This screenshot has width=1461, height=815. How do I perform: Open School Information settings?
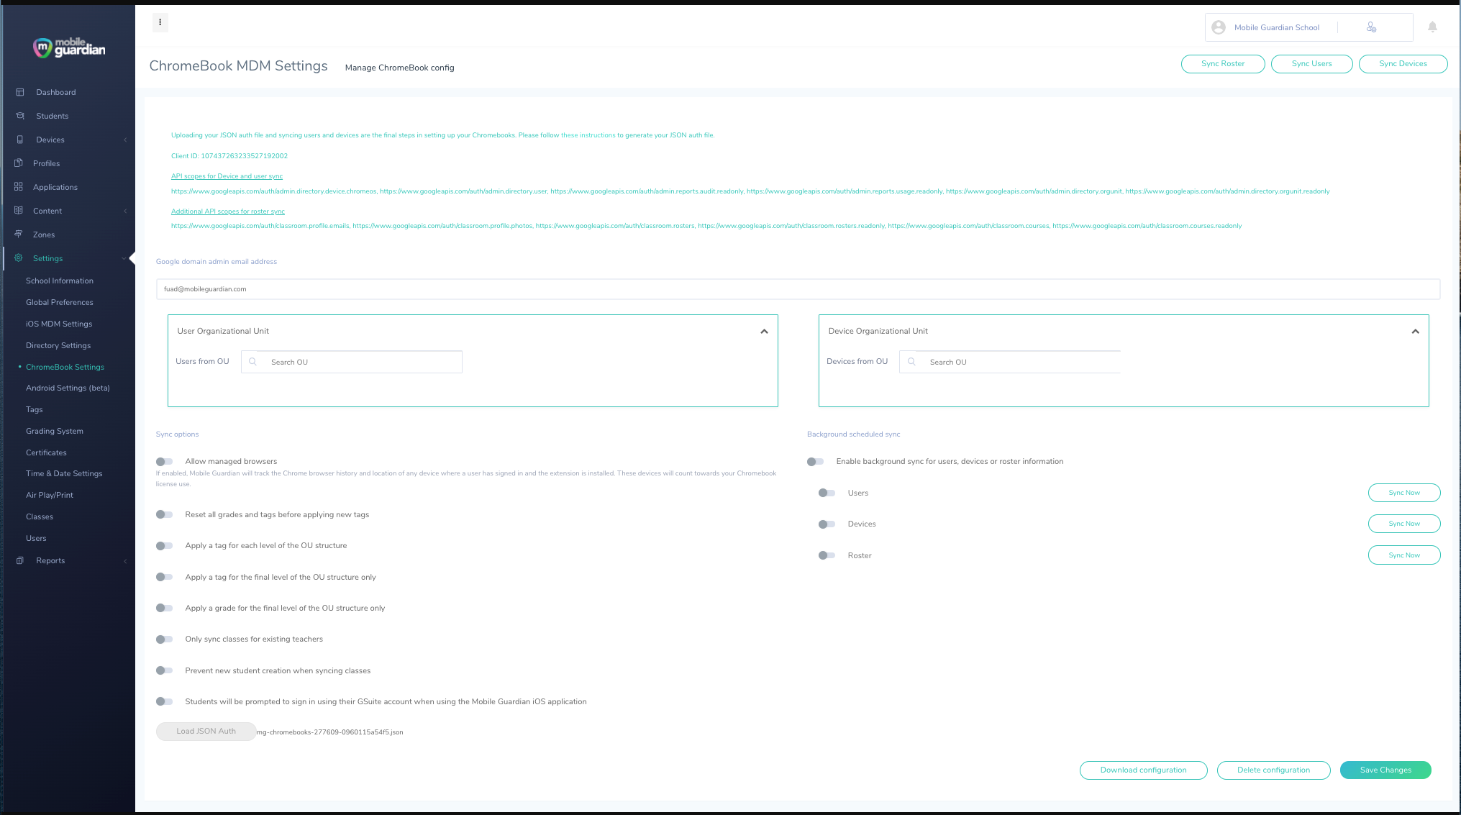60,281
